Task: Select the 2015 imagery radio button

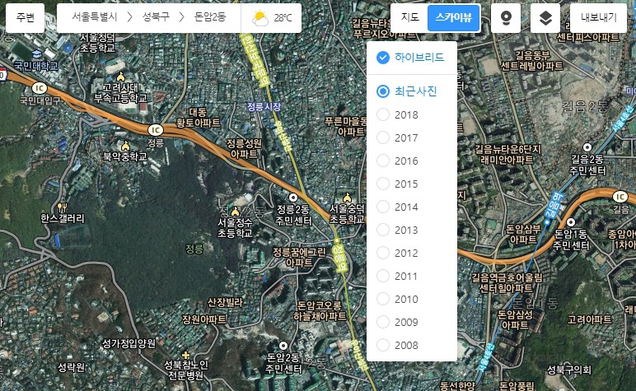Action: pyautogui.click(x=383, y=184)
